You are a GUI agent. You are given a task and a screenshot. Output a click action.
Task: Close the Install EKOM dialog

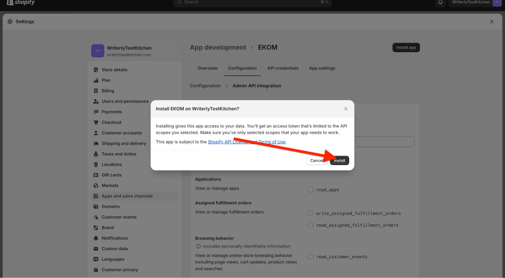coord(346,109)
